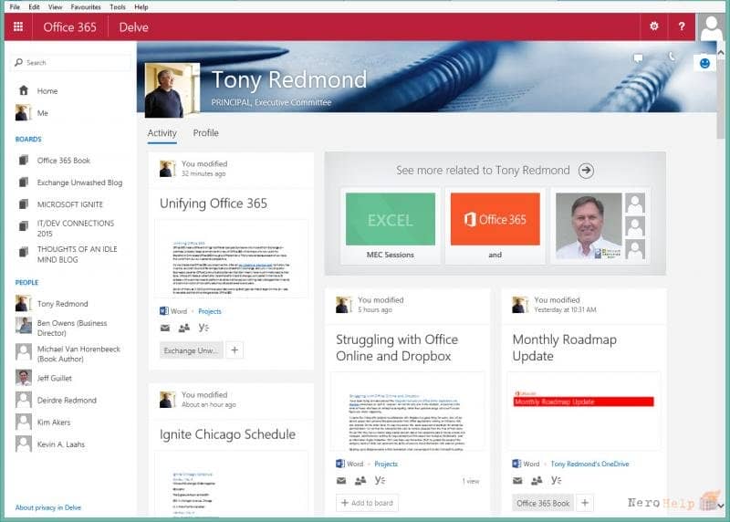Click scrollbar up arrow at right edge

[721, 53]
